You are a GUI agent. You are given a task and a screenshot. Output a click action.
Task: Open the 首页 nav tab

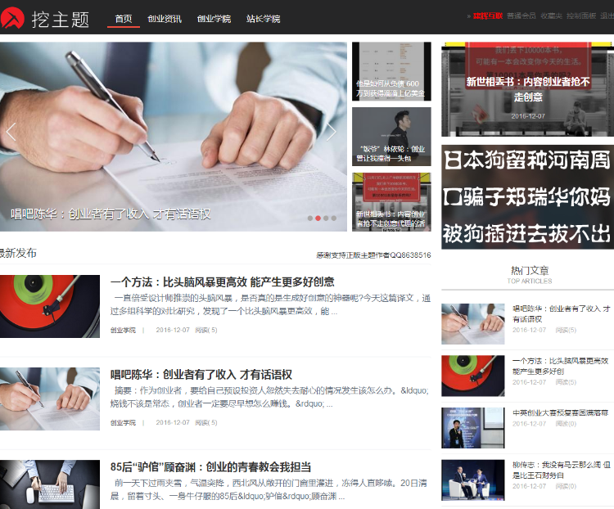pos(124,18)
